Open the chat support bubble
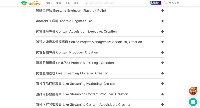200x108 pixels. 193,102
